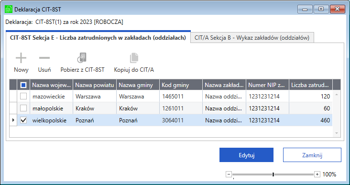
Task: Click gmina code 3064011
Action: tap(181, 120)
